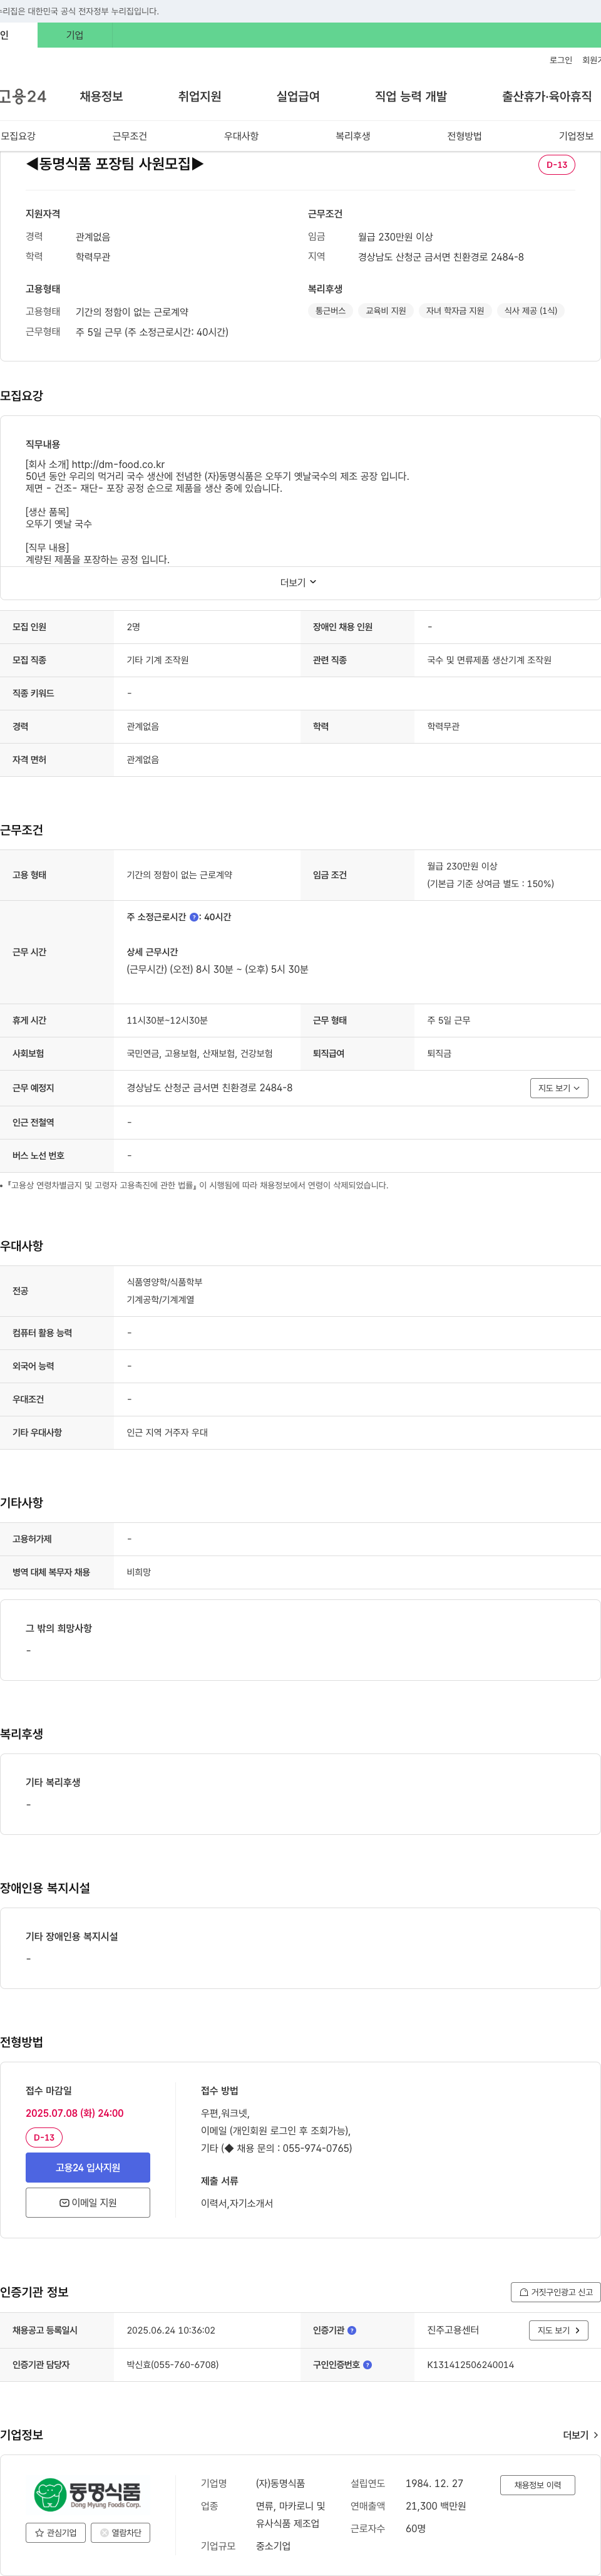Click the D-13 badge beside job title
The image size is (601, 2576).
click(557, 165)
